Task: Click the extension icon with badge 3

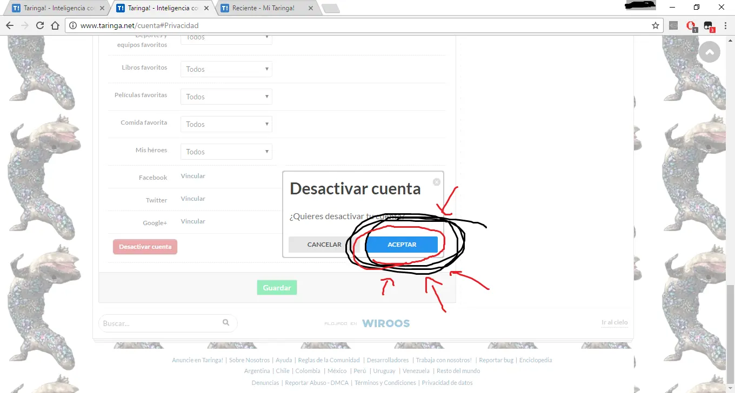Action: point(709,25)
